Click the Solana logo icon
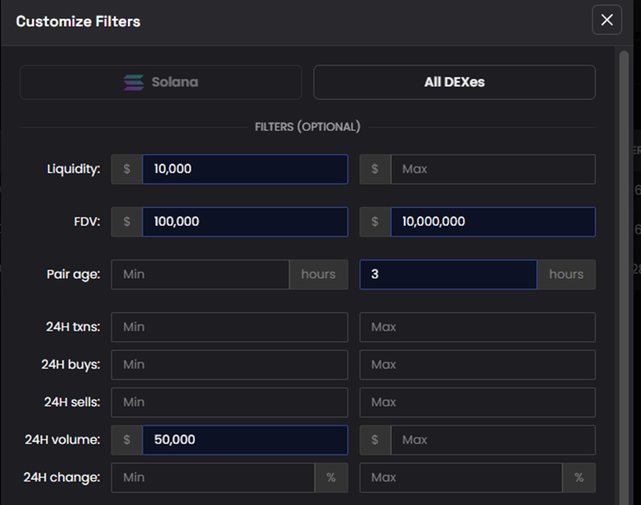 tap(133, 82)
